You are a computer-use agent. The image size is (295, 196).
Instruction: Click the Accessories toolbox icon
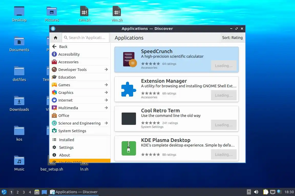pos(54,62)
